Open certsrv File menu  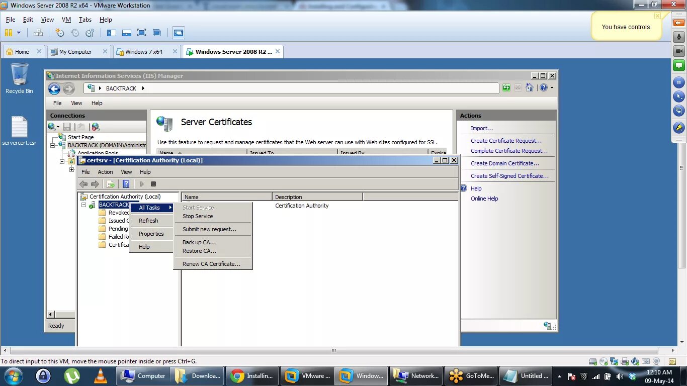pyautogui.click(x=86, y=172)
